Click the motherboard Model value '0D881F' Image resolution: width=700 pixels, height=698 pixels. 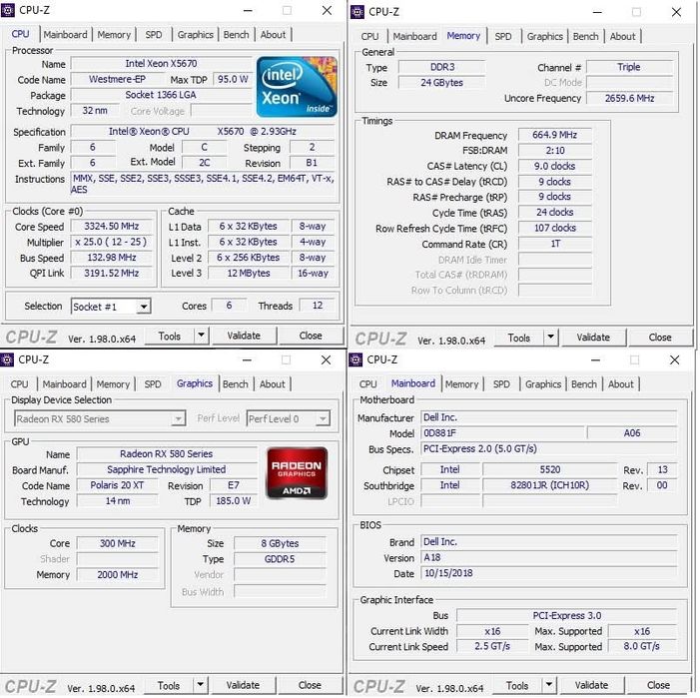pos(502,433)
